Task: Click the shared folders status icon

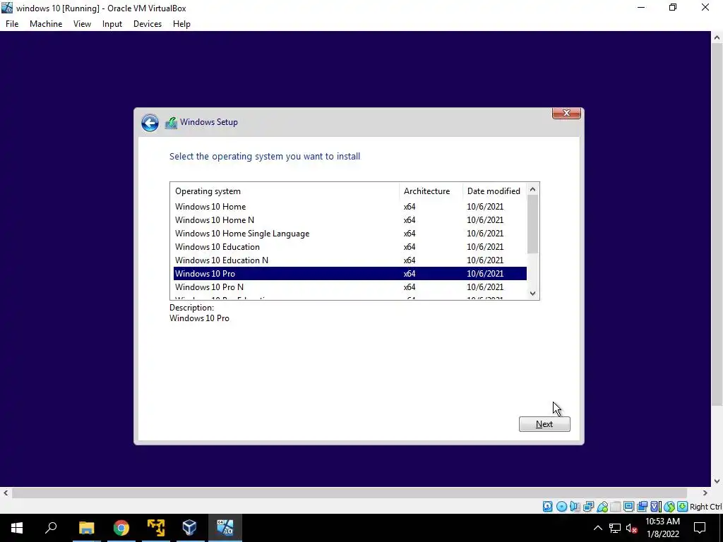Action: [x=615, y=507]
